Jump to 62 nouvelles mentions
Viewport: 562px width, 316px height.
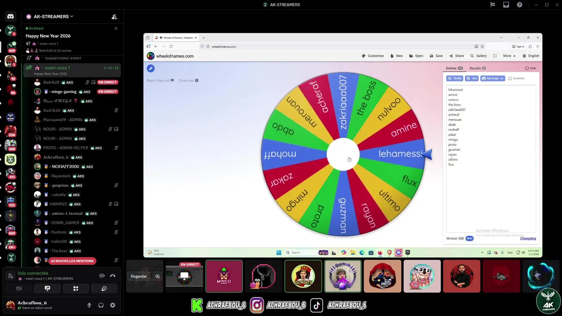point(72,261)
